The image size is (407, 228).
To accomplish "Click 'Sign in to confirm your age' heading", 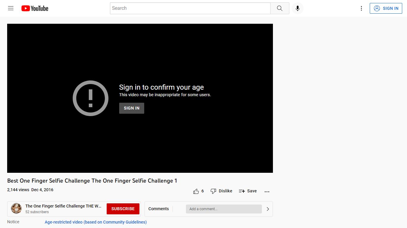I will 161,87.
